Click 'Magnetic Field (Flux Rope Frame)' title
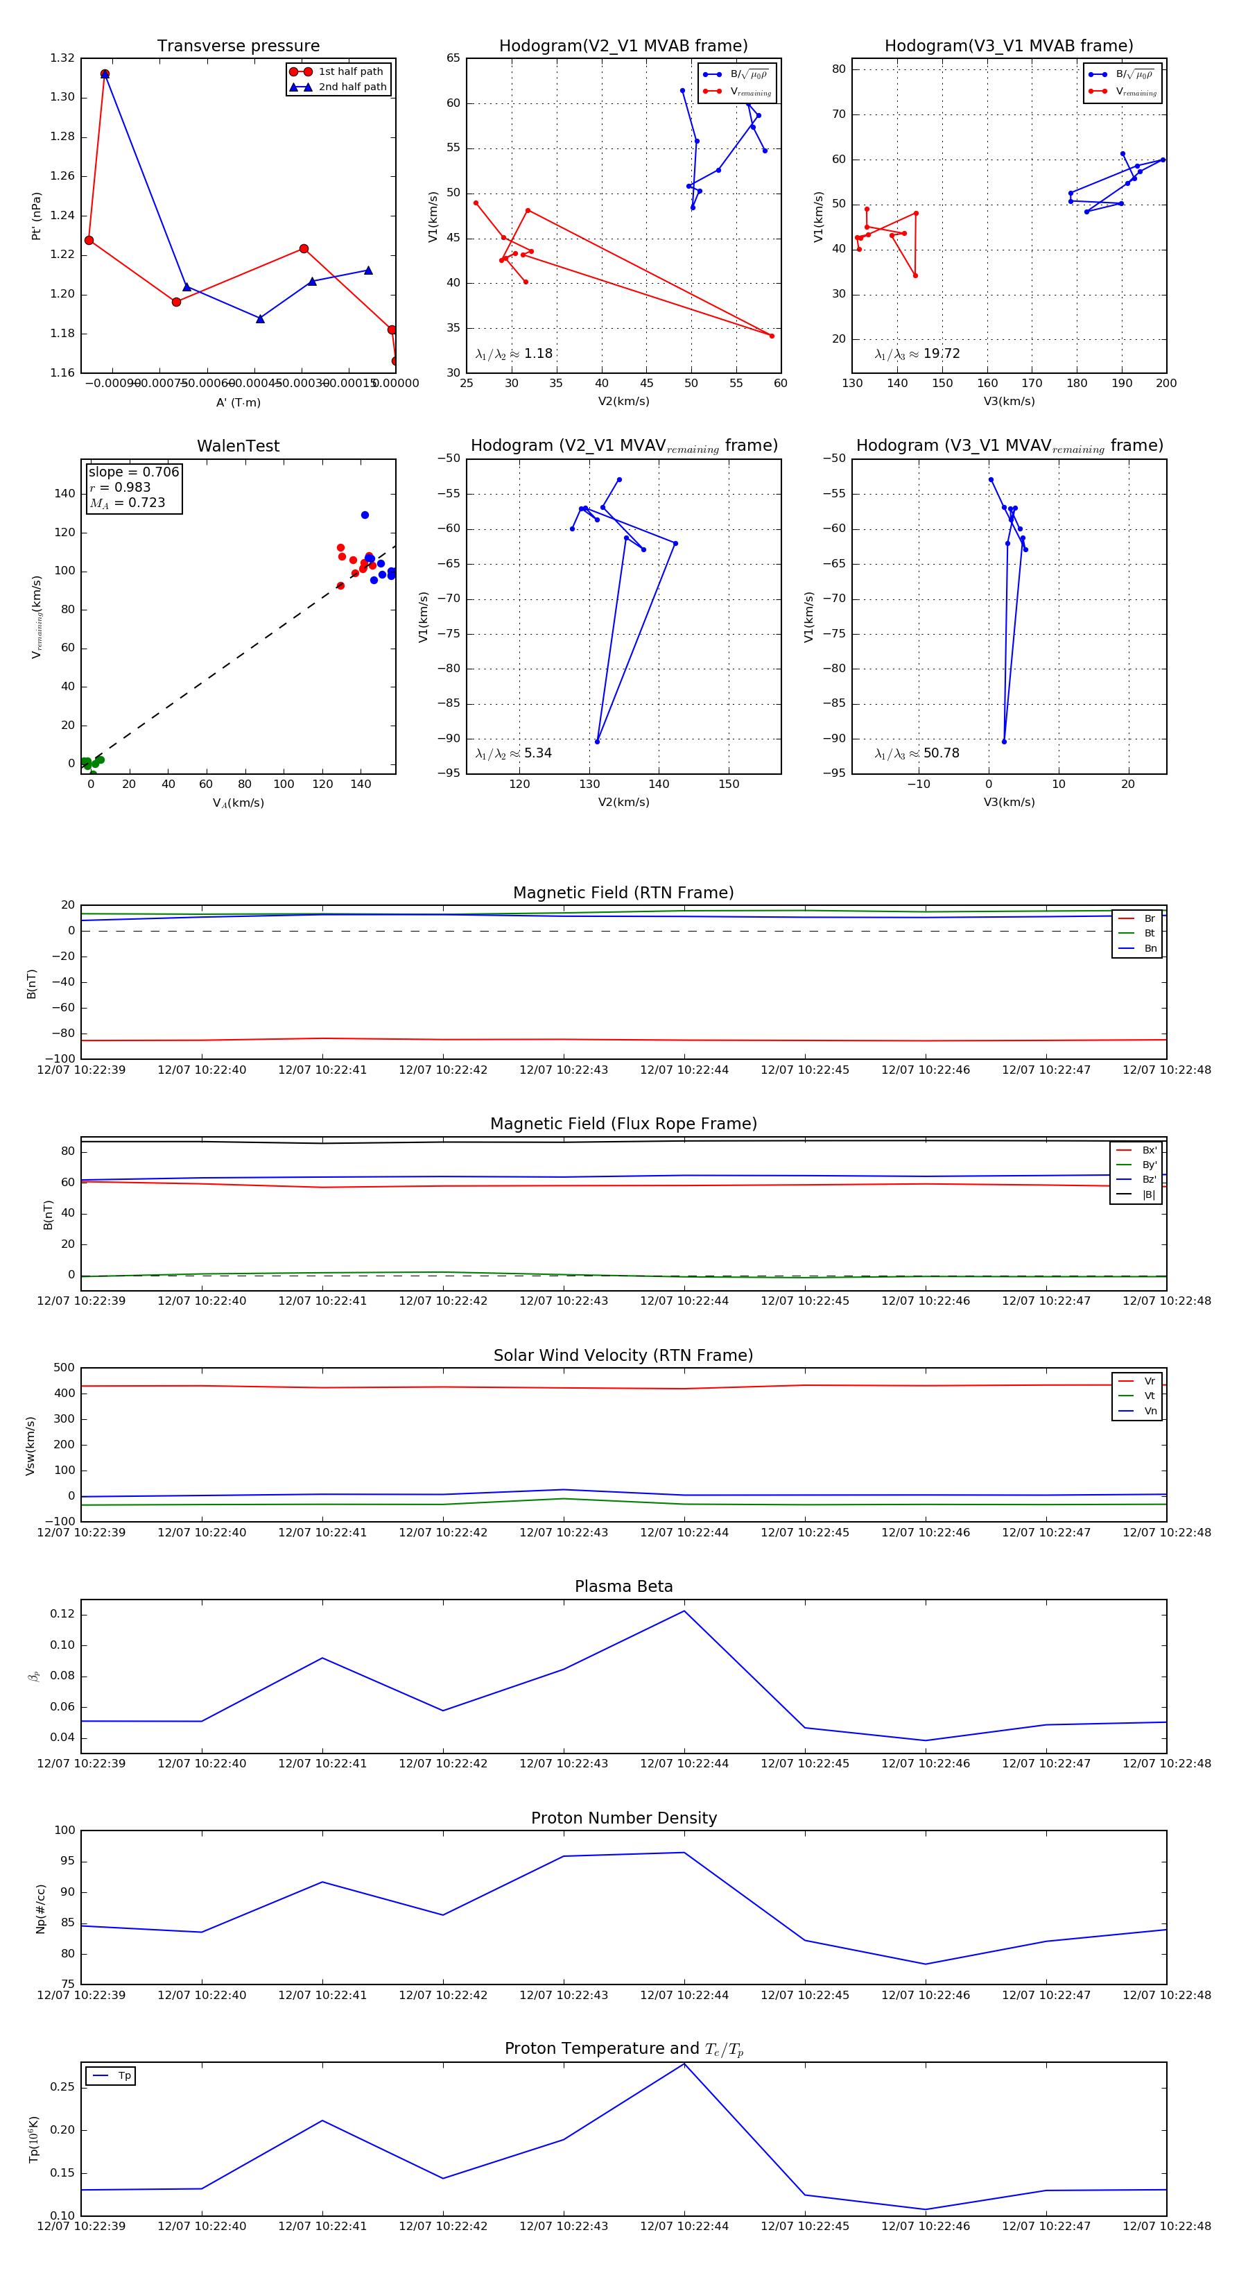1248x2289 pixels. (623, 1124)
